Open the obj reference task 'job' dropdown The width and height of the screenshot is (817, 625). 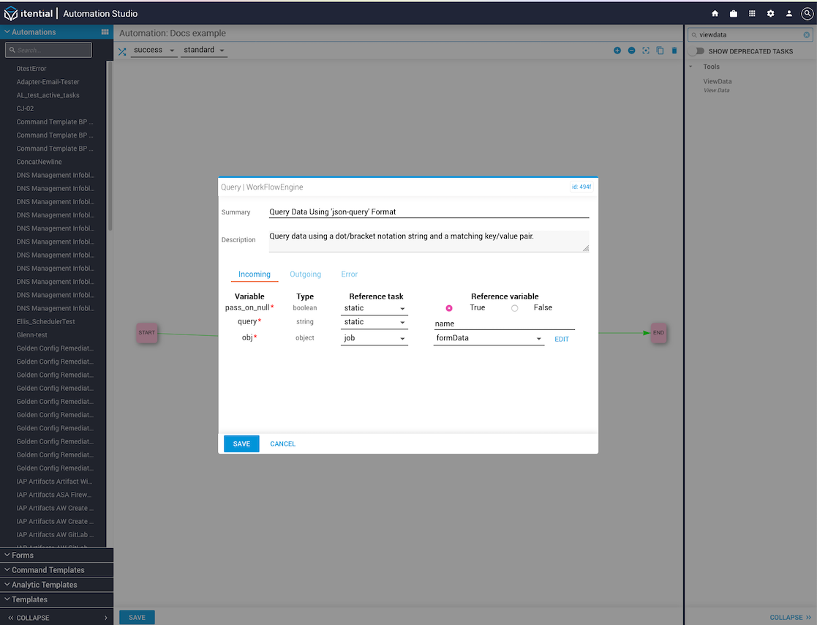click(374, 339)
